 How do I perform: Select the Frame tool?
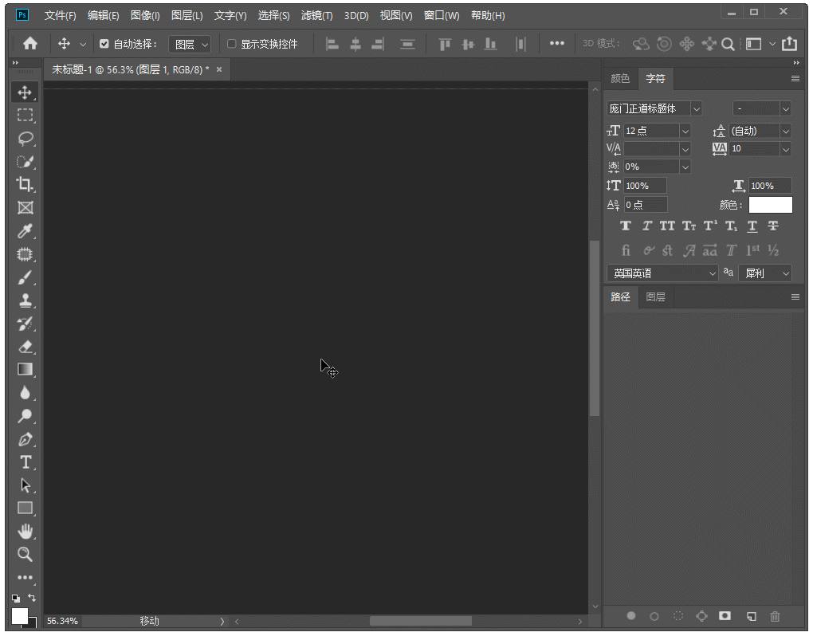pyautogui.click(x=25, y=208)
